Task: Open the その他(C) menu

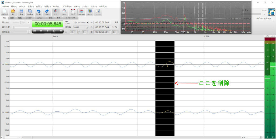Action: [x=57, y=6]
